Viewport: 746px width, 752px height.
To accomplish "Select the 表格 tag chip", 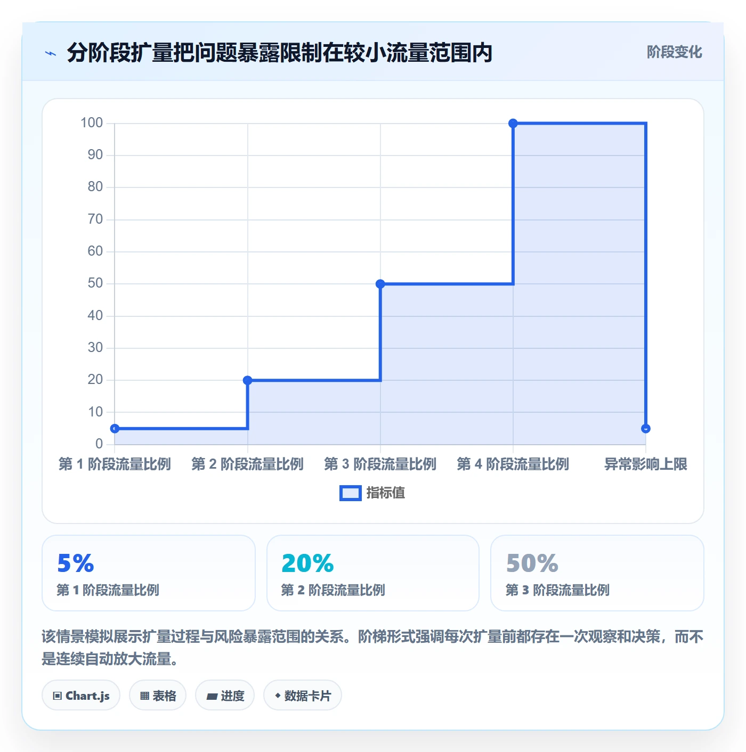I will (158, 696).
